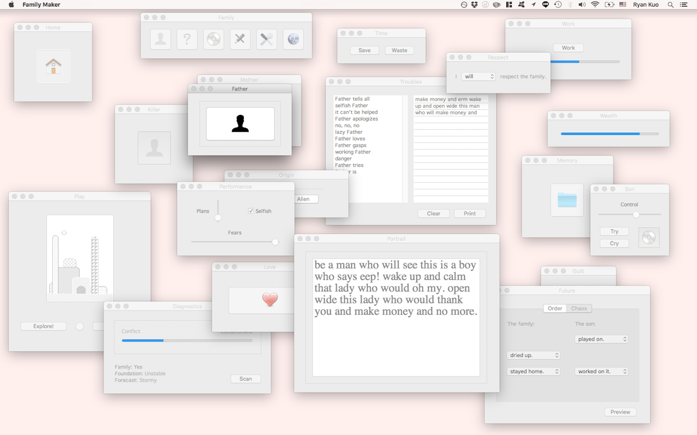The height and width of the screenshot is (435, 697).
Task: Open the "stayed home." dropdown
Action: click(x=533, y=371)
